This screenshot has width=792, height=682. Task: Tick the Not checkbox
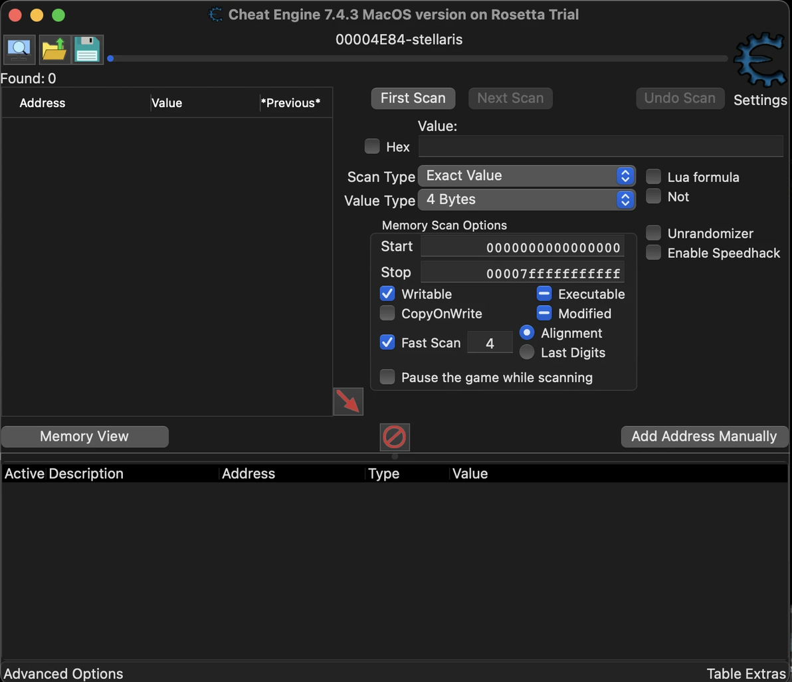point(654,196)
